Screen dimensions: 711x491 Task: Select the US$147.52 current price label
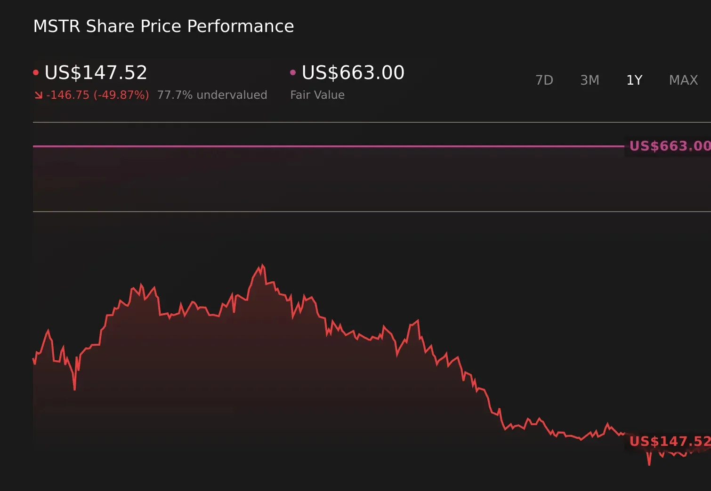tap(669, 441)
